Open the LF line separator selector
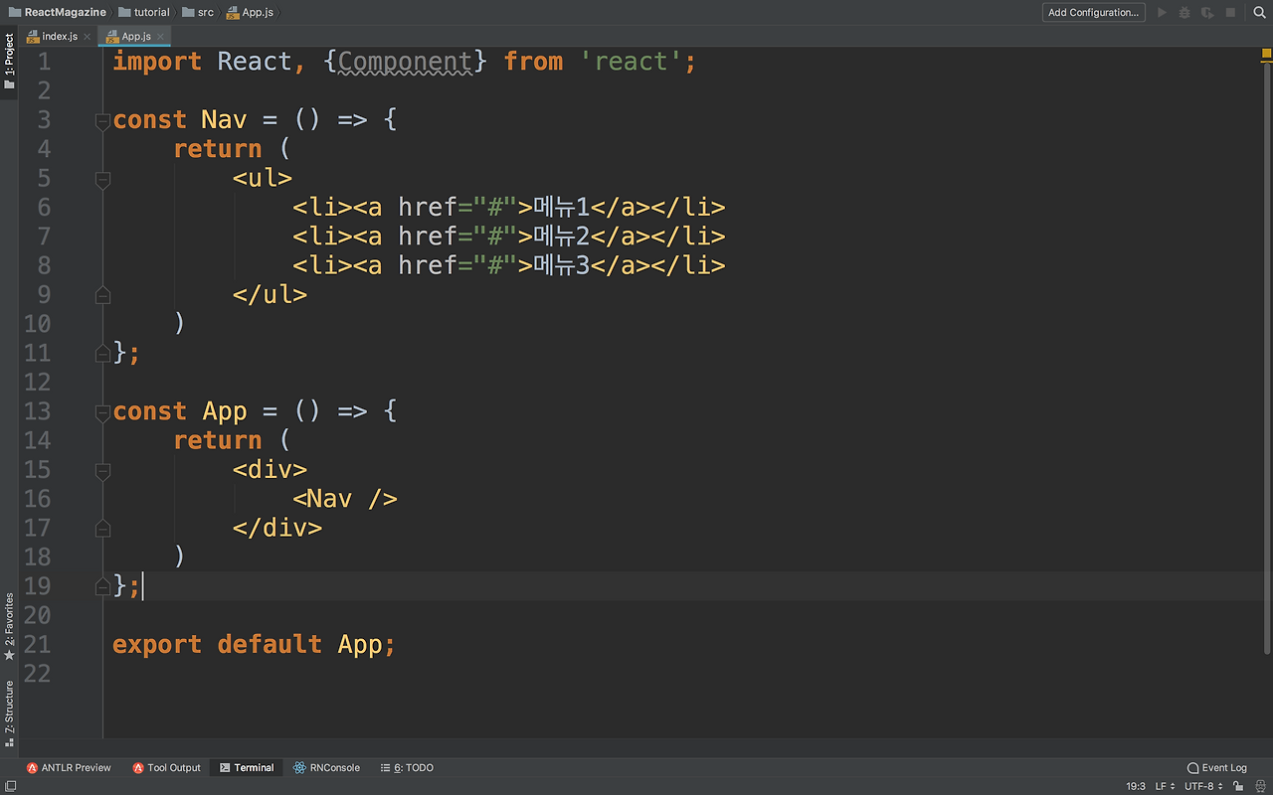Image resolution: width=1273 pixels, height=795 pixels. 1164,786
